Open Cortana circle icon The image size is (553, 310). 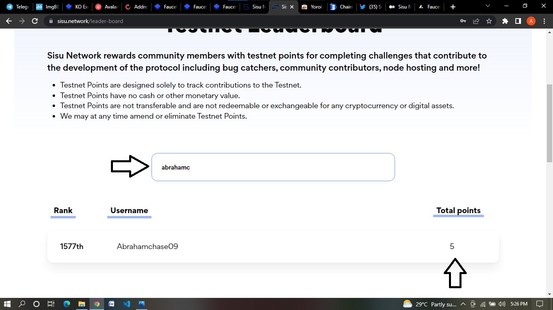tap(36, 304)
